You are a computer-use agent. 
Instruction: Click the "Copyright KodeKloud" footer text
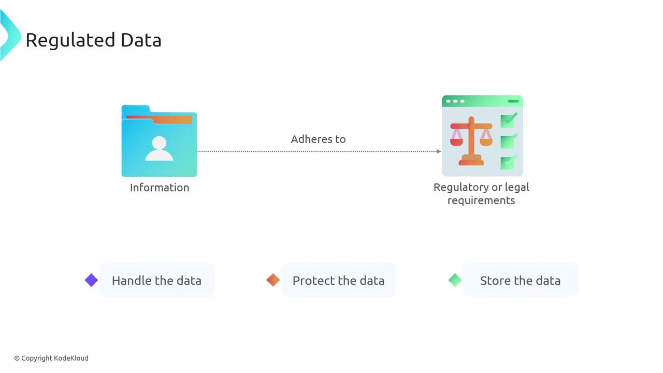point(51,358)
